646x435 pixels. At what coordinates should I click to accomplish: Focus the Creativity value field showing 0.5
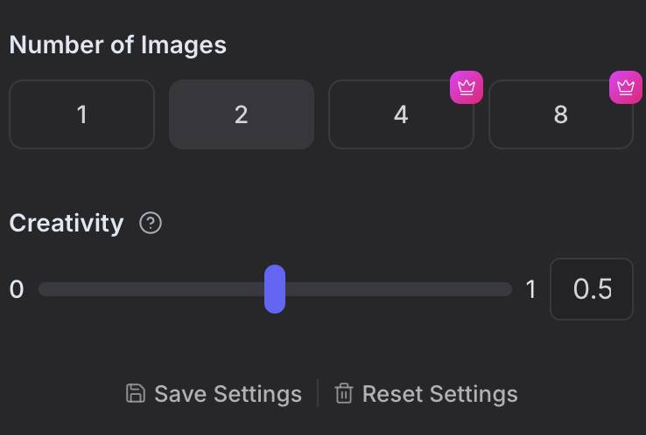(592, 289)
